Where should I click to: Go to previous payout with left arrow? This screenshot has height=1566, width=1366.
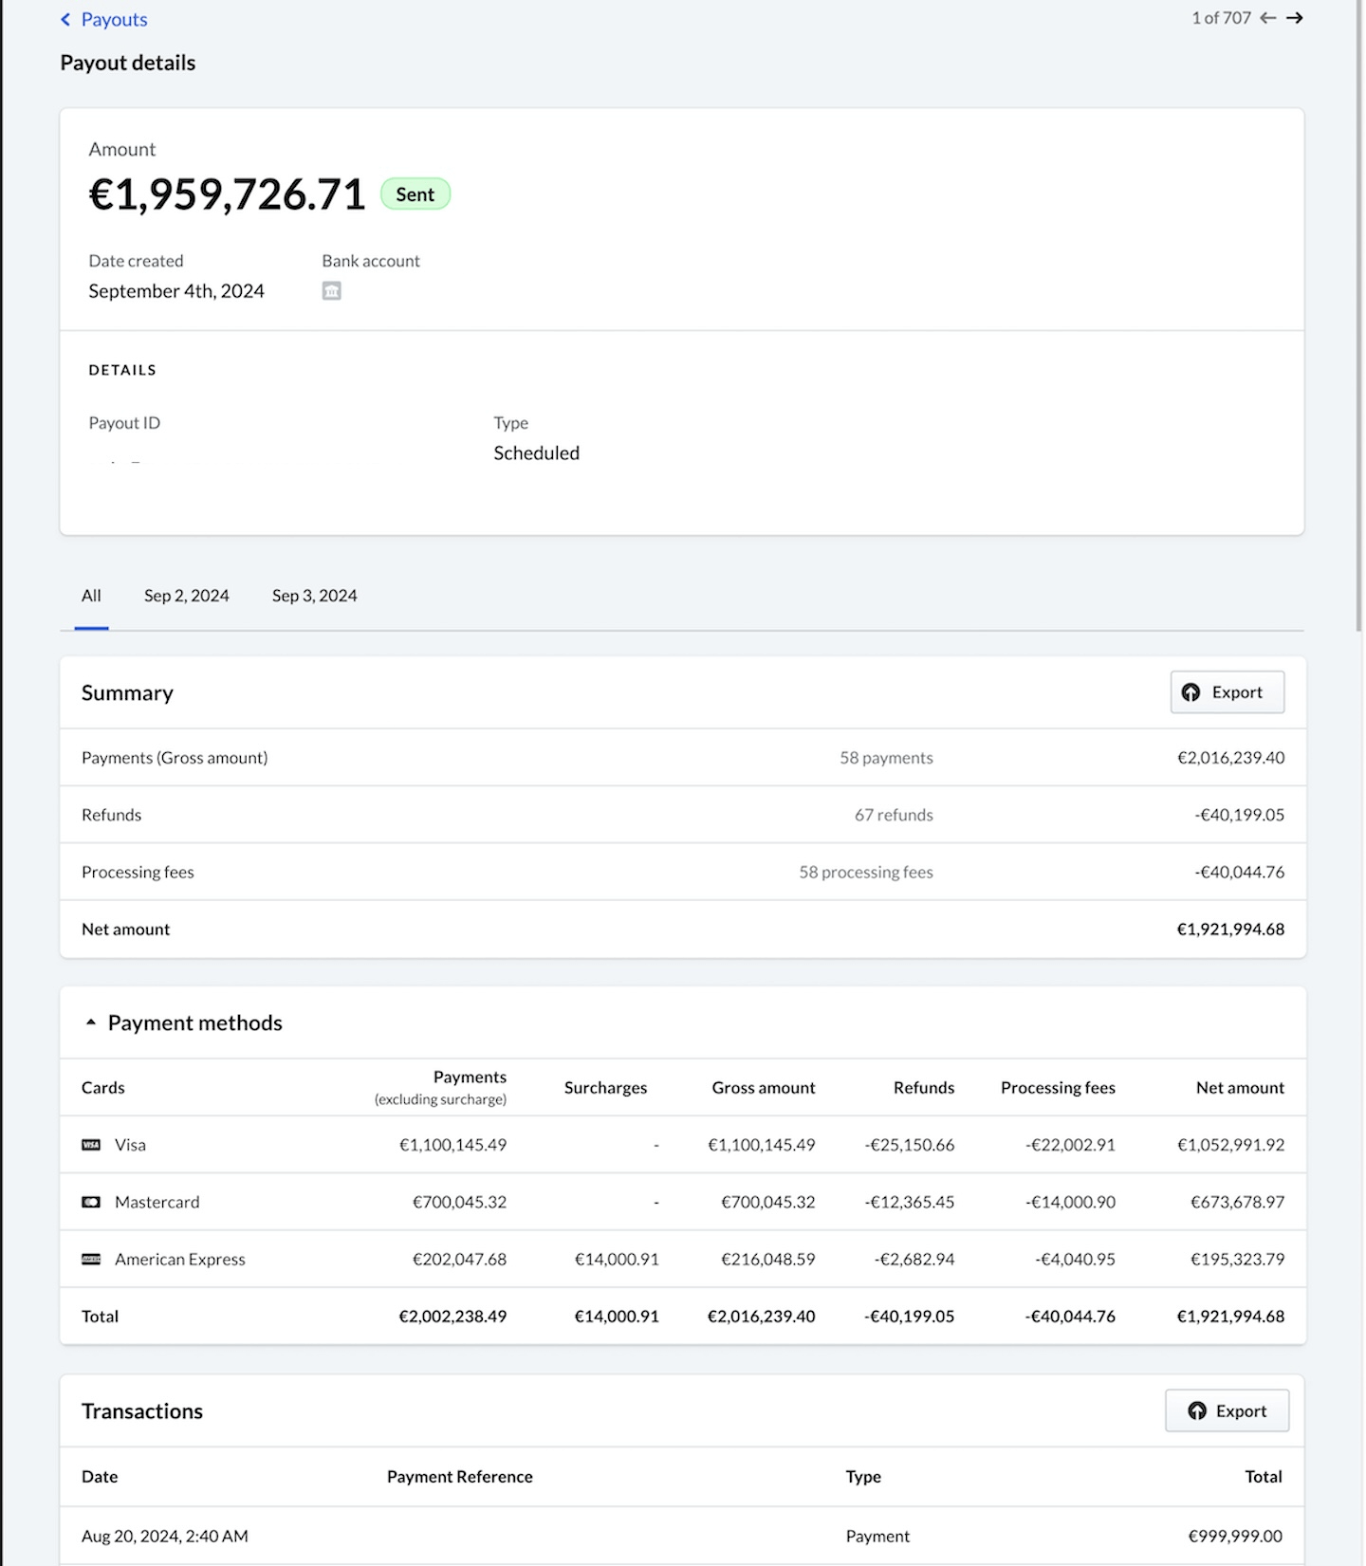tap(1267, 18)
